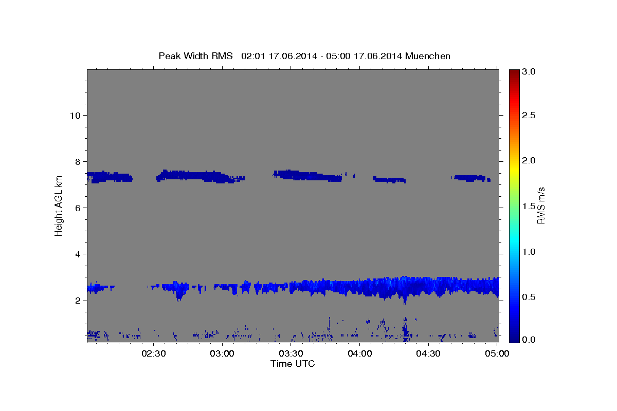The width and height of the screenshot is (617, 411).
Task: Click the height axis label 2
Action: (x=78, y=301)
